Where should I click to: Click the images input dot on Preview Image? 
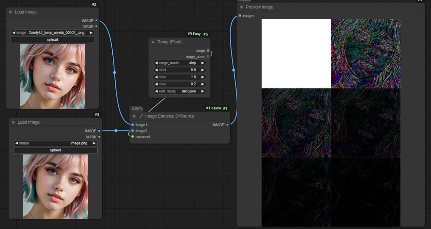pyautogui.click(x=240, y=16)
